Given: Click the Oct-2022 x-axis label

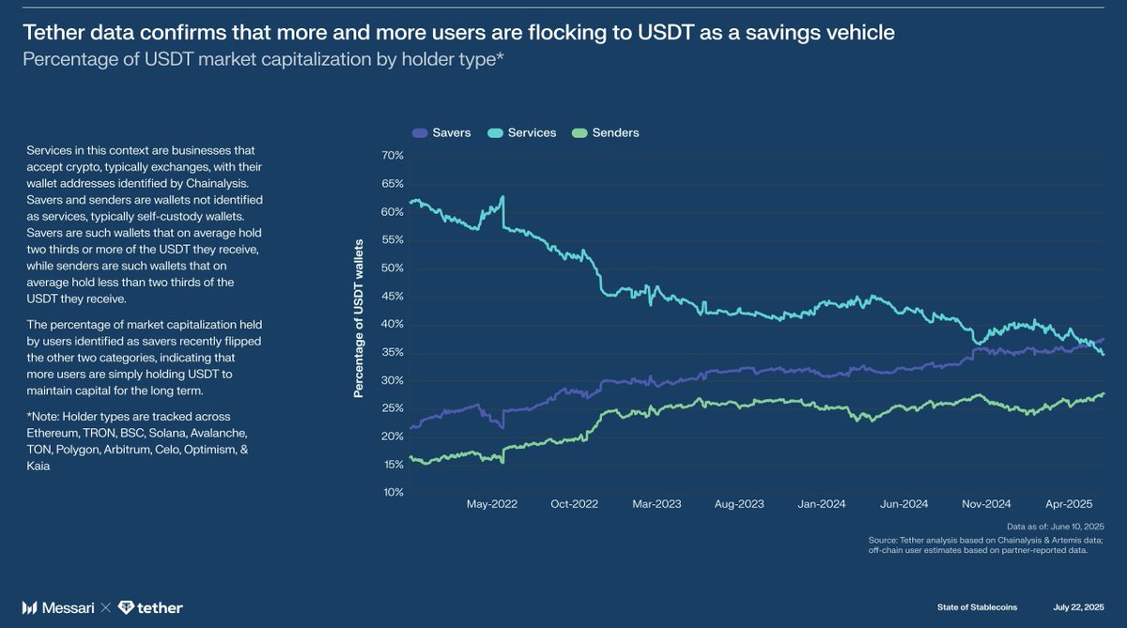Looking at the screenshot, I should (575, 504).
